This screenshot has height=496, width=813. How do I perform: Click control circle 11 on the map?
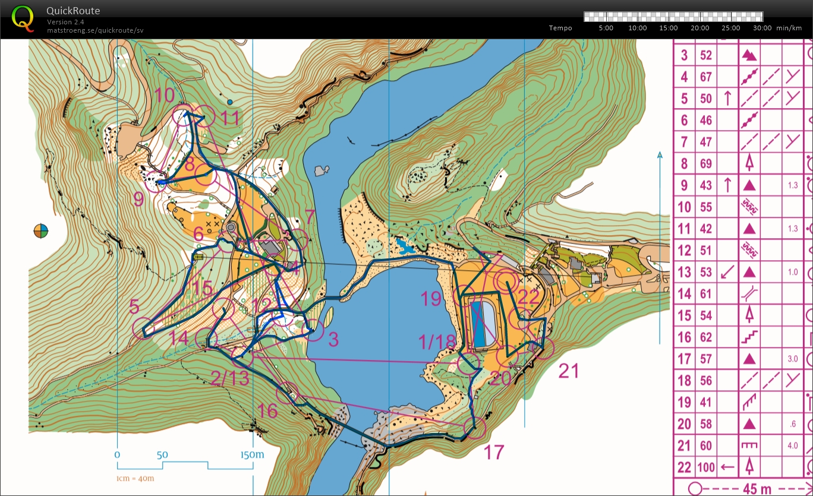tap(204, 116)
